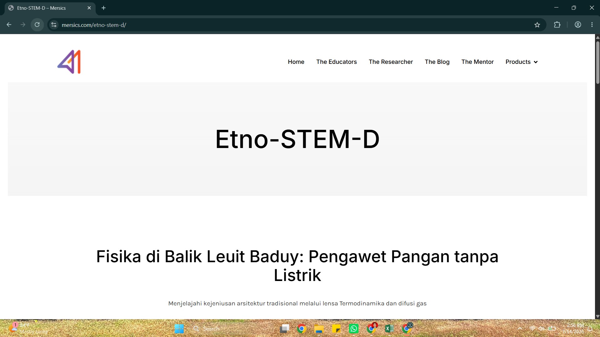Open Wi-Fi network settings in tray

532,329
